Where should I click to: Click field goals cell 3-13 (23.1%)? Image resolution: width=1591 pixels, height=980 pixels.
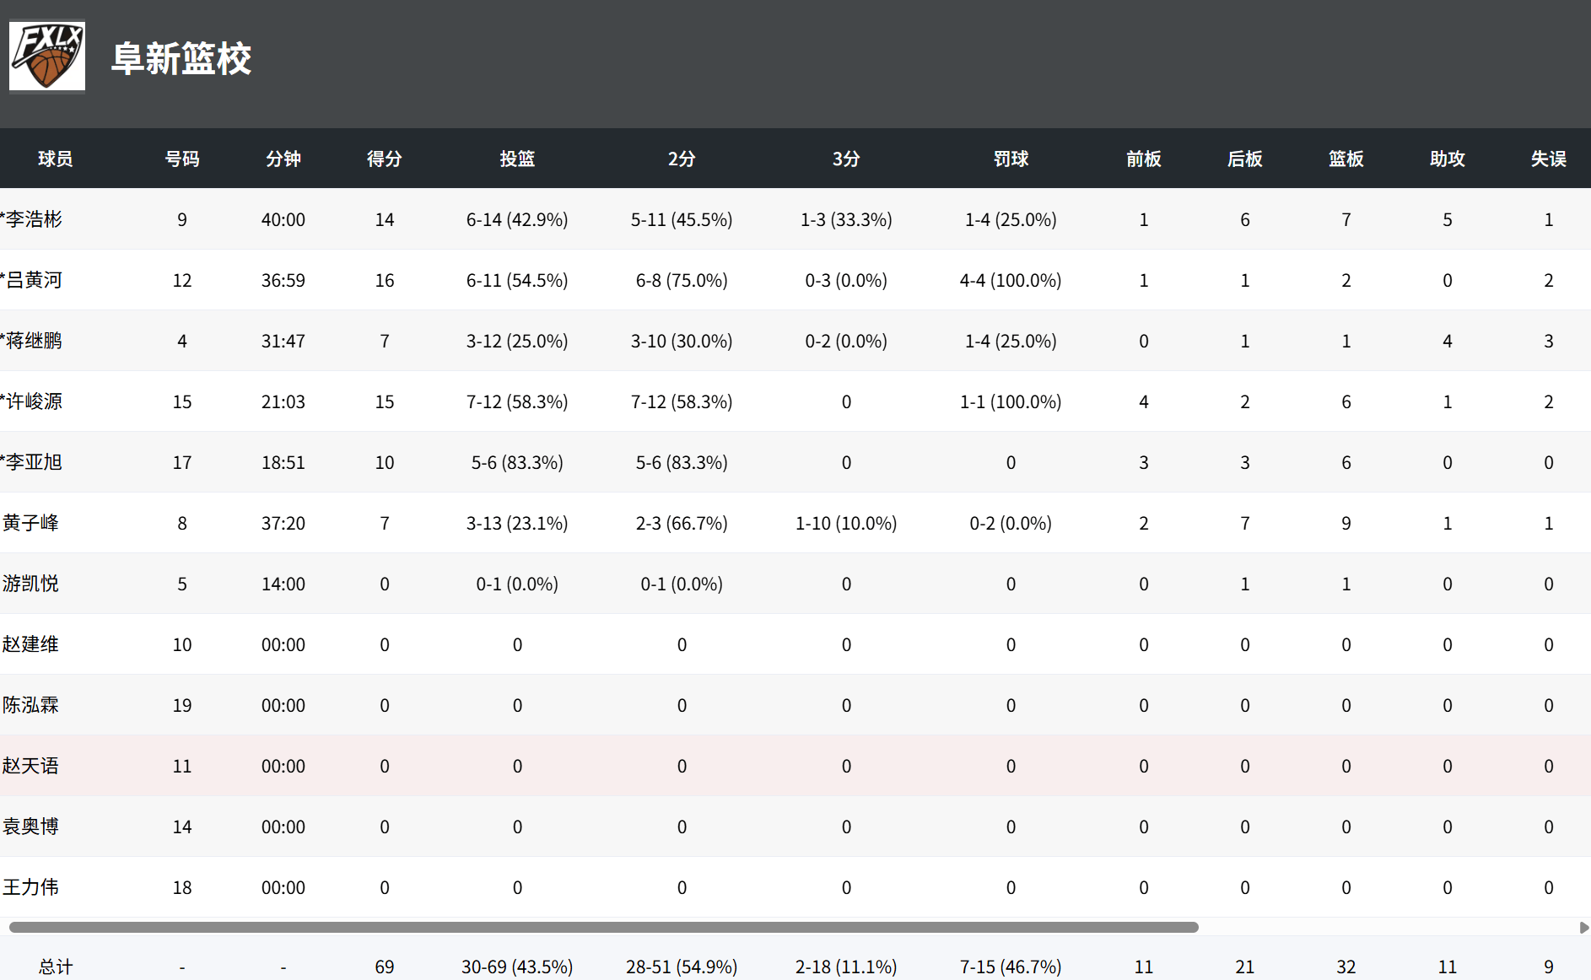[517, 524]
